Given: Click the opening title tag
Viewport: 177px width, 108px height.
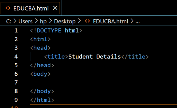Looking at the screenshot, I should pos(56,57).
